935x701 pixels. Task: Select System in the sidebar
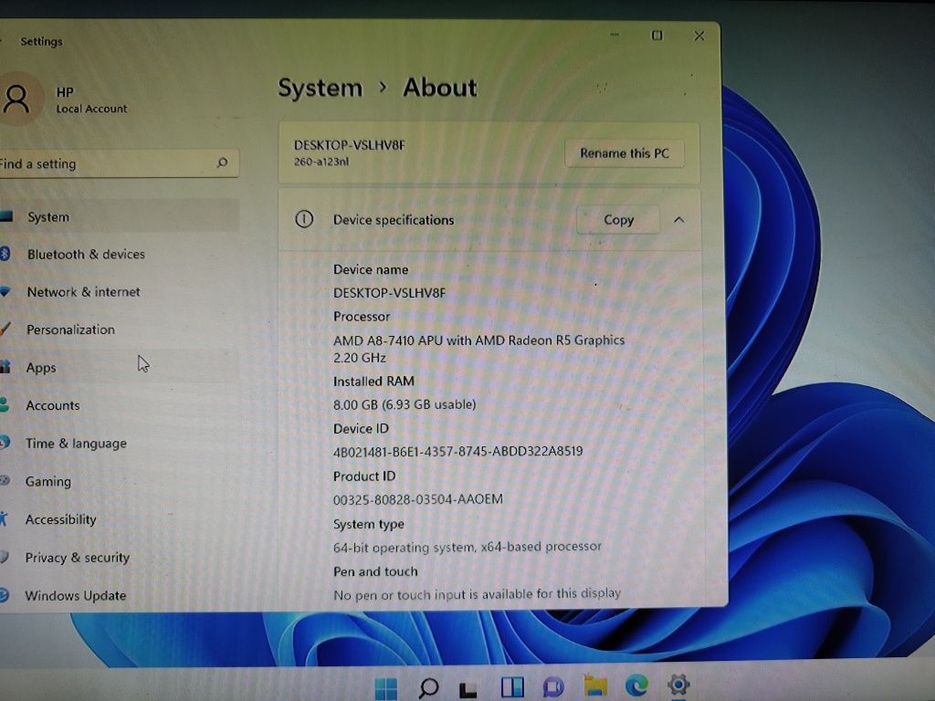[119, 217]
